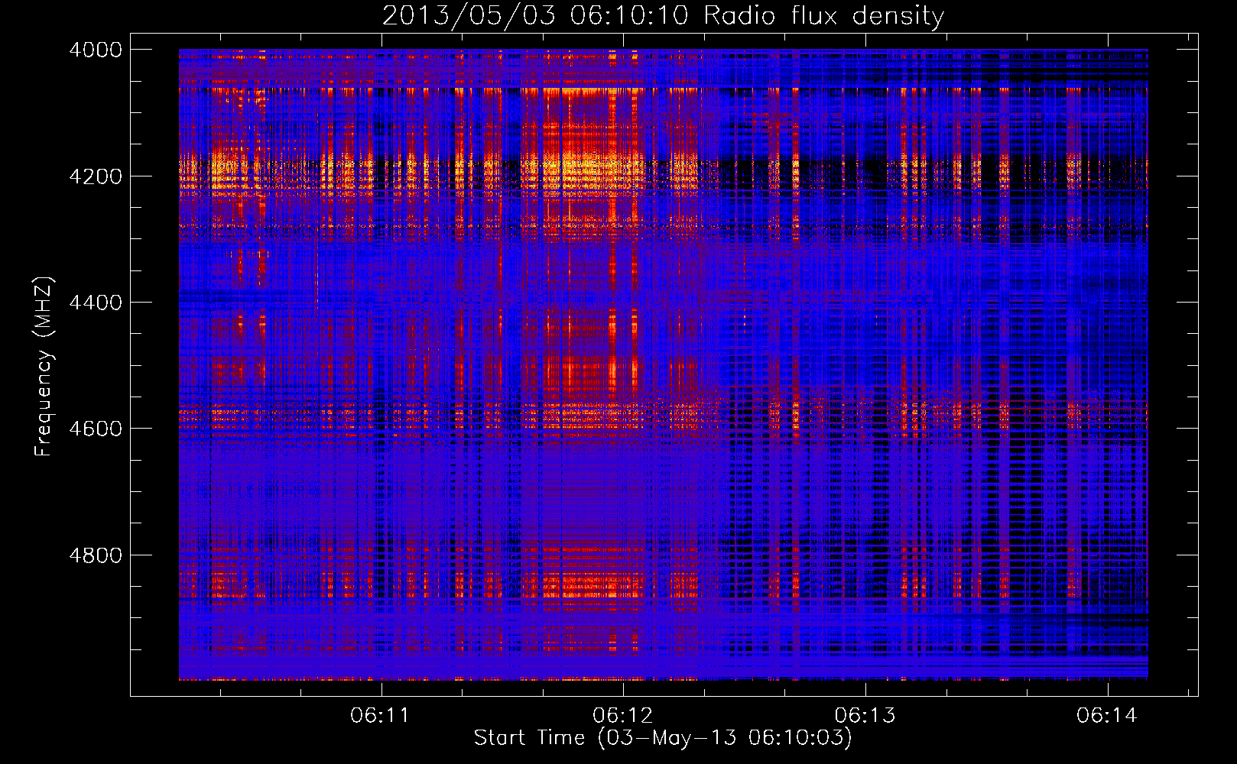Select the 4600 frequency axis label
The width and height of the screenshot is (1237, 764).
(95, 429)
